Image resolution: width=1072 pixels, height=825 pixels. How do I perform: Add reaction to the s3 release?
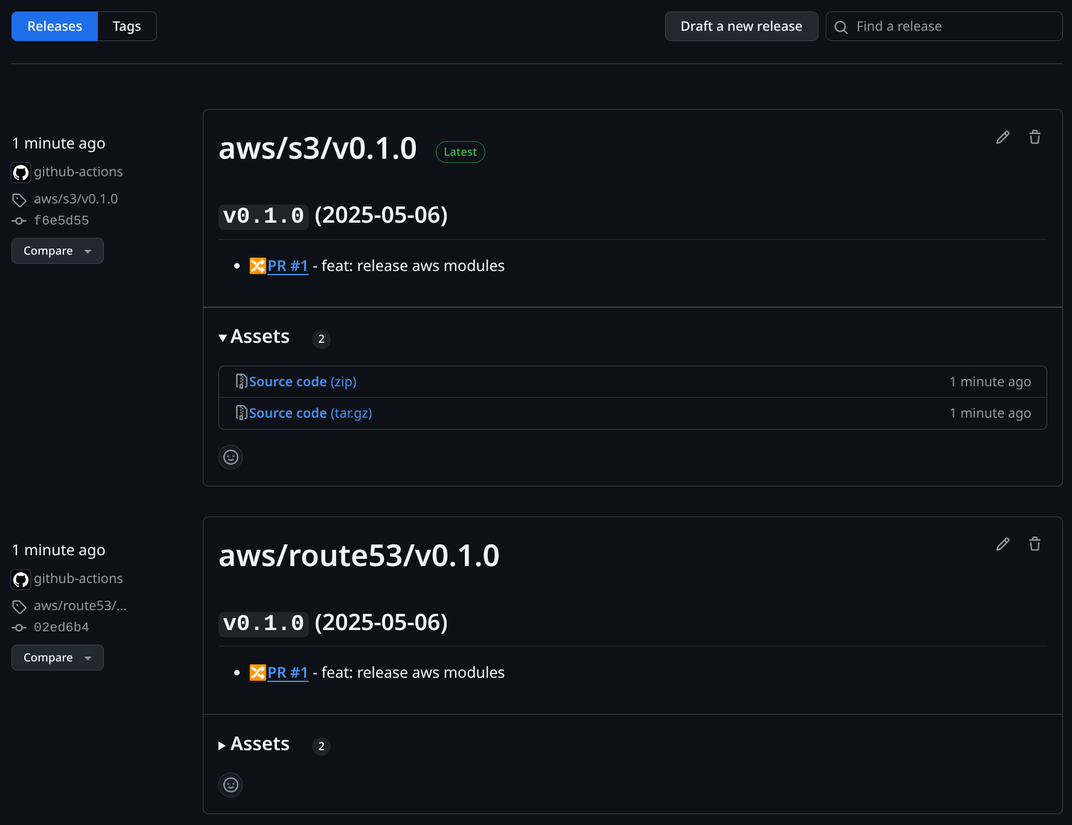231,457
